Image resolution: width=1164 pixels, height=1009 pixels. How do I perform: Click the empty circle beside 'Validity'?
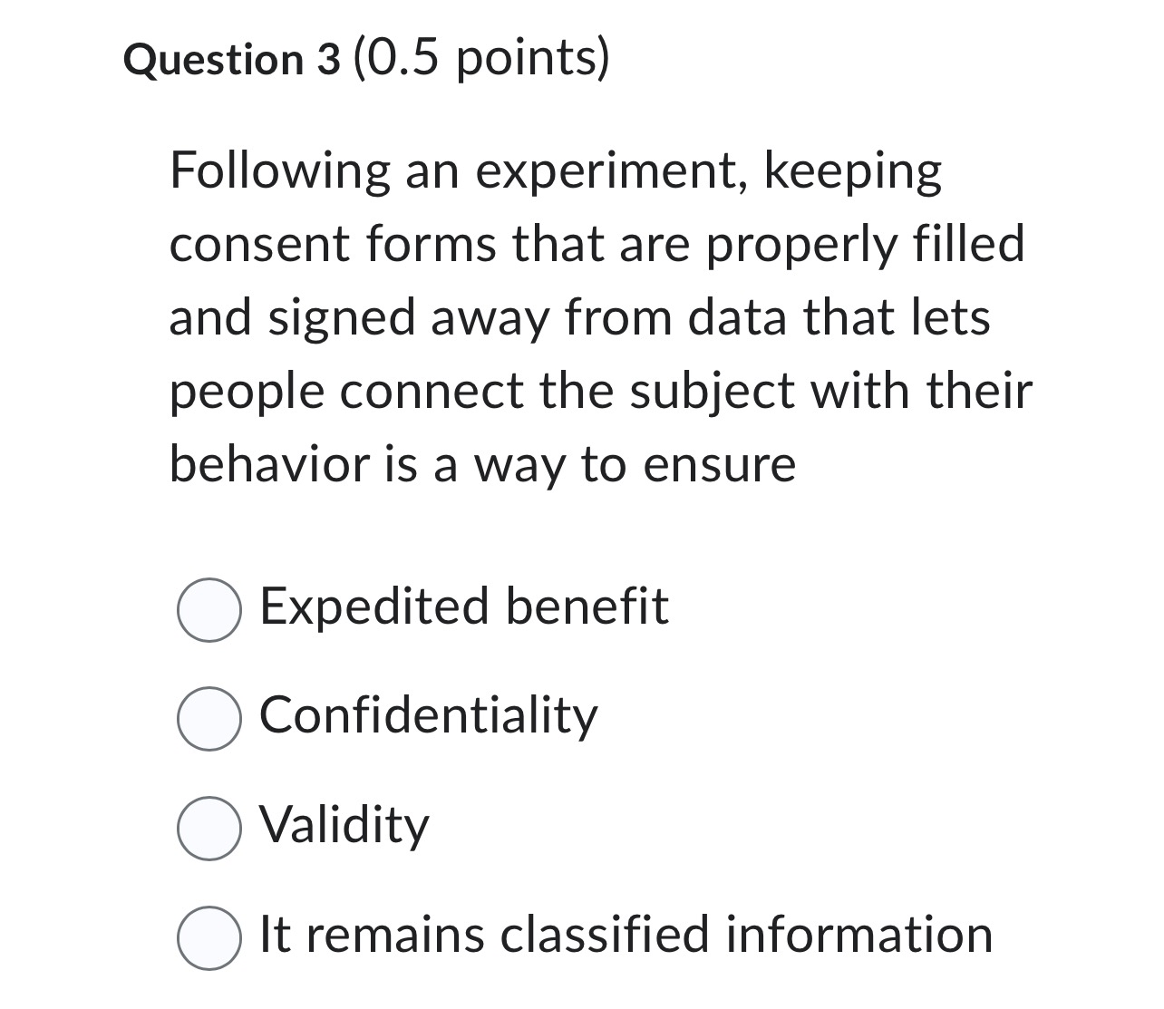[209, 828]
